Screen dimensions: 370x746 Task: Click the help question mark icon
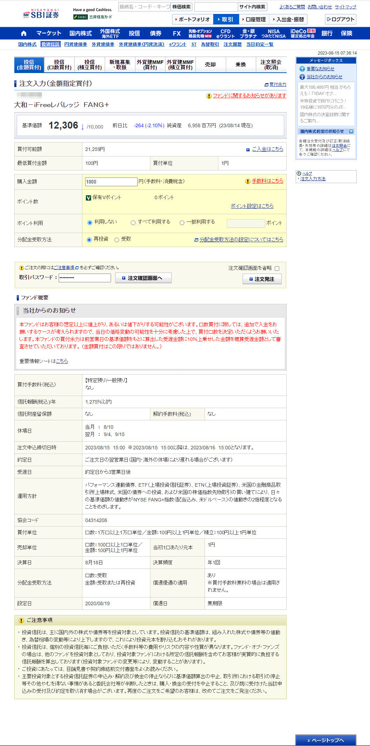tap(299, 173)
